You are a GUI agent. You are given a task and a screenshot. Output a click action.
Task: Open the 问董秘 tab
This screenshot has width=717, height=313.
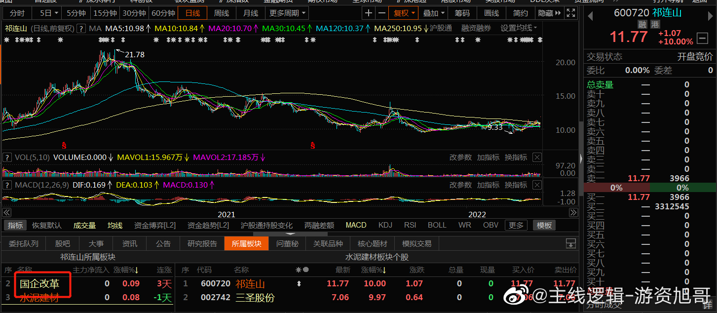point(287,243)
